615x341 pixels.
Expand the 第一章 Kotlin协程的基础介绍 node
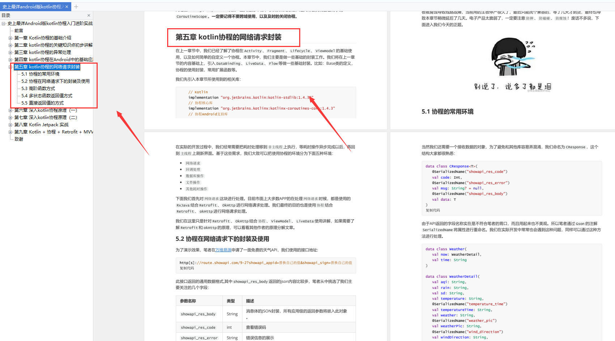click(x=10, y=38)
